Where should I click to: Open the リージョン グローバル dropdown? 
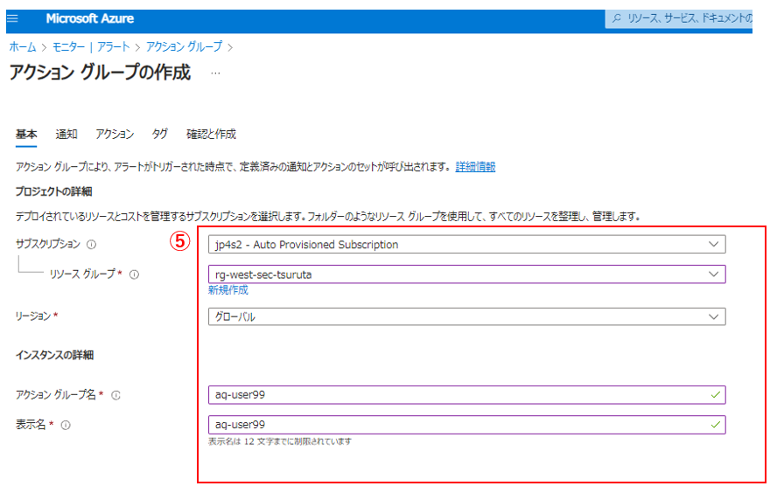tap(466, 316)
